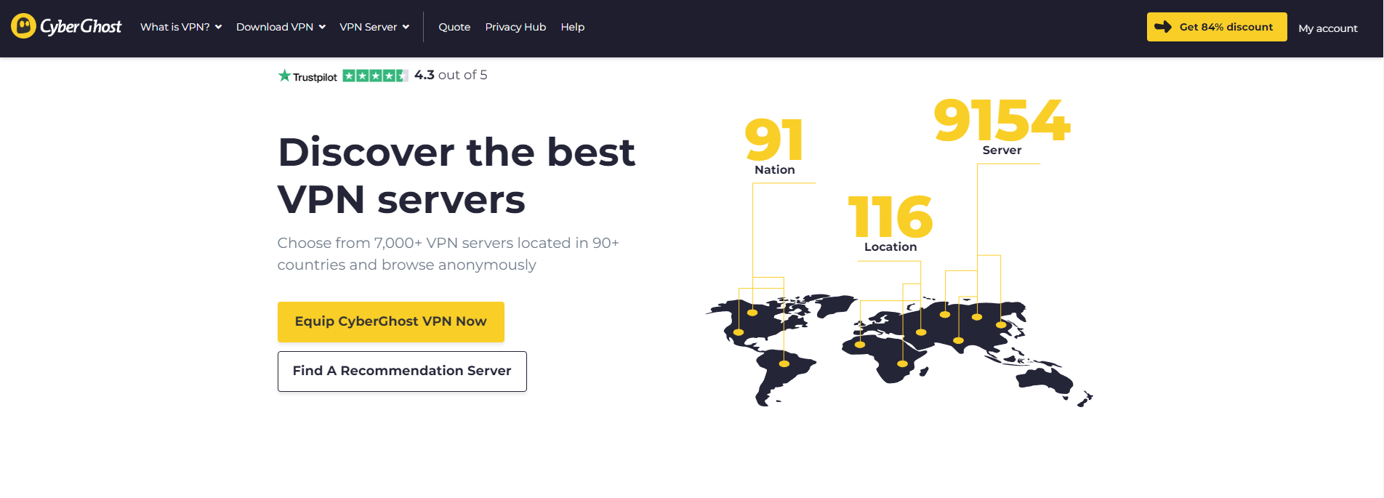Click the Get 84% discount button
This screenshot has height=498, width=1384.
pyautogui.click(x=1217, y=27)
